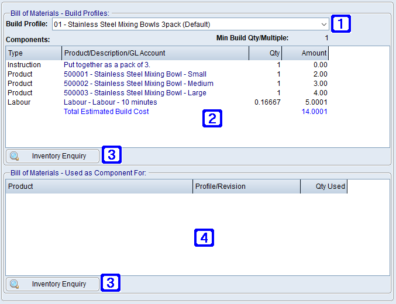Click the Profile/Revision column header

coord(246,186)
